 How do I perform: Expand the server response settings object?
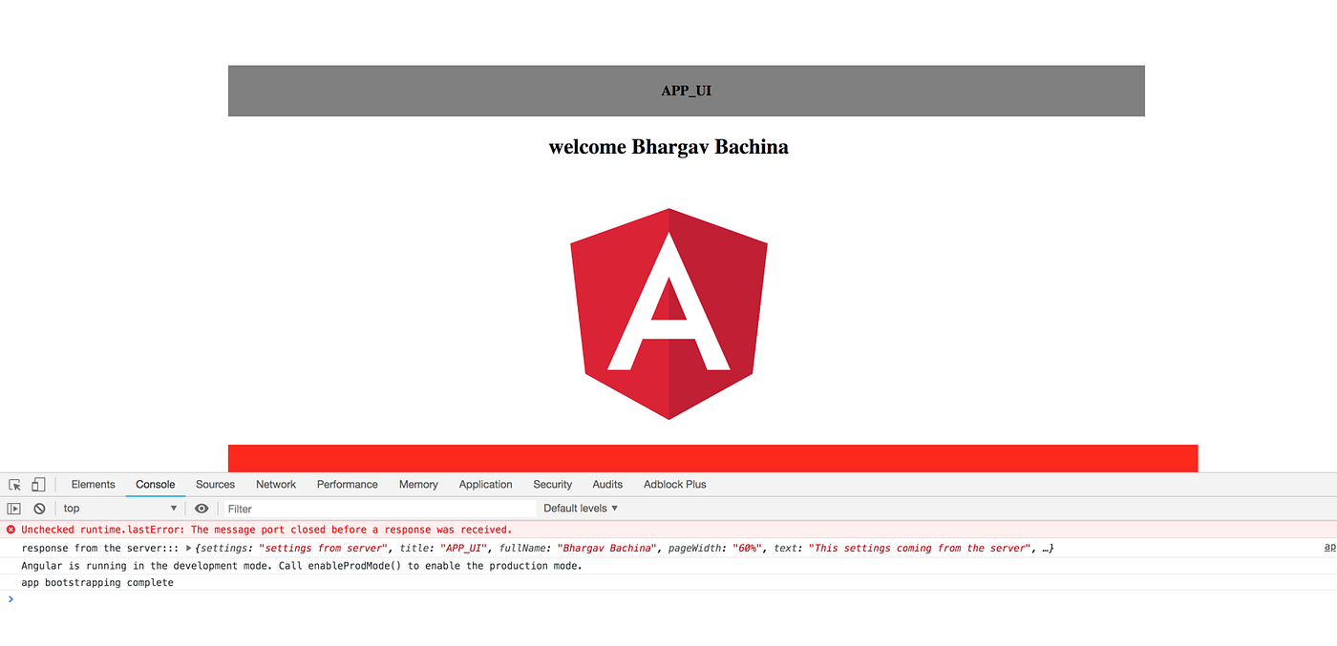[187, 548]
